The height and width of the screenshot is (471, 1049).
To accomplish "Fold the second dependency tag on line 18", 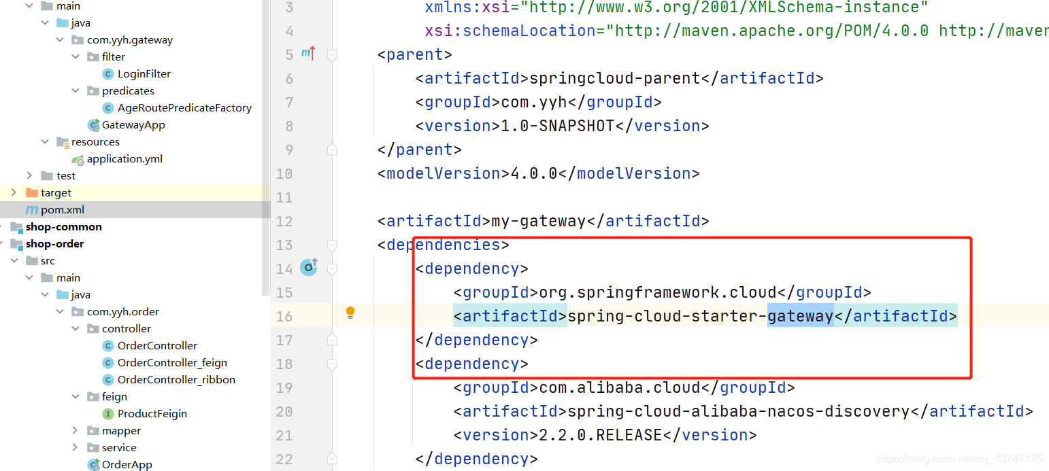I will click(332, 365).
